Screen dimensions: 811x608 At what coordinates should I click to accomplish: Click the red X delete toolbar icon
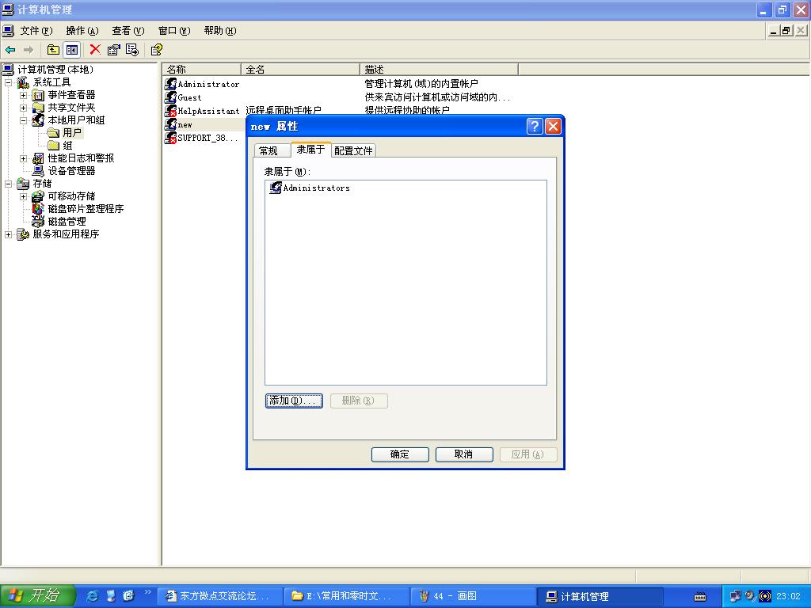point(95,50)
